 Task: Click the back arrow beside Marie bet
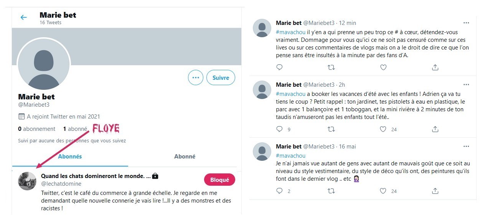point(24,17)
